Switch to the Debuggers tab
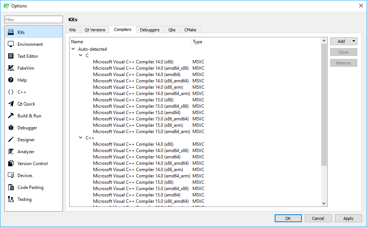Viewport: 367px width, 227px height. [x=150, y=30]
